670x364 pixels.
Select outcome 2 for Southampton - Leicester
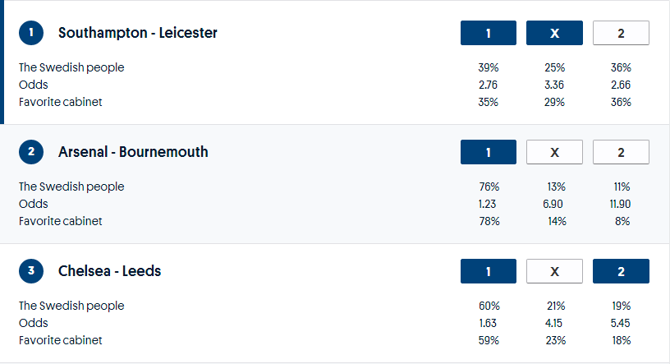(621, 33)
